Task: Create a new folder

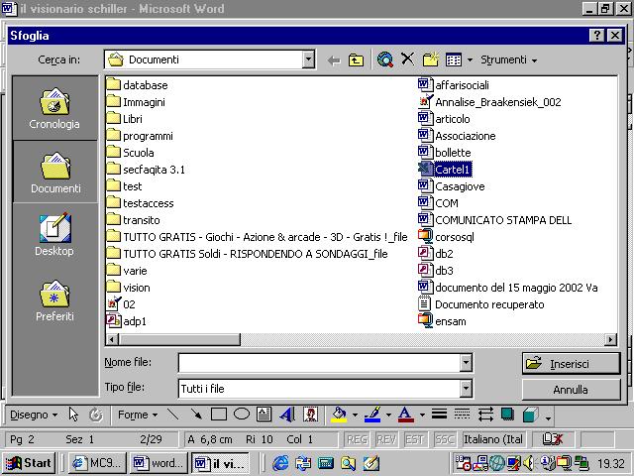Action: tap(430, 59)
